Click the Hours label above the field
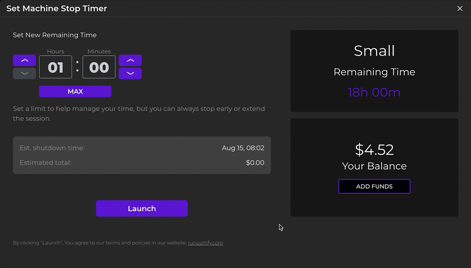 point(56,51)
